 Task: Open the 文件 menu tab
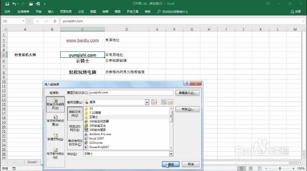pyautogui.click(x=7, y=12)
